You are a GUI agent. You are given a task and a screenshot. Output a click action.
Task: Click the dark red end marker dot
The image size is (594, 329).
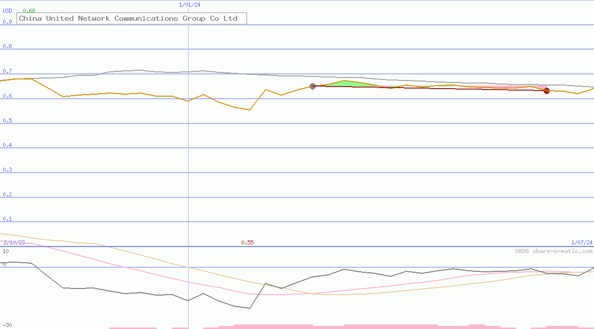point(546,91)
